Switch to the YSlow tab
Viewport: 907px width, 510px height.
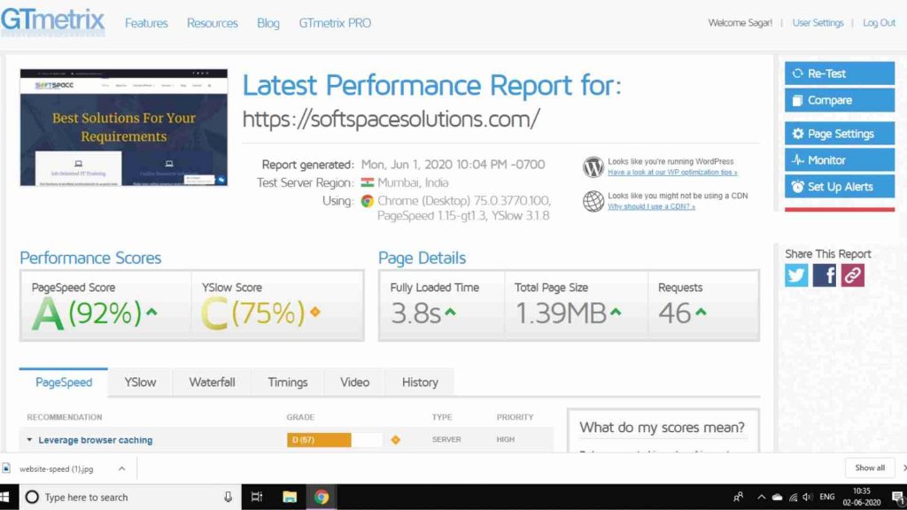[x=140, y=382]
